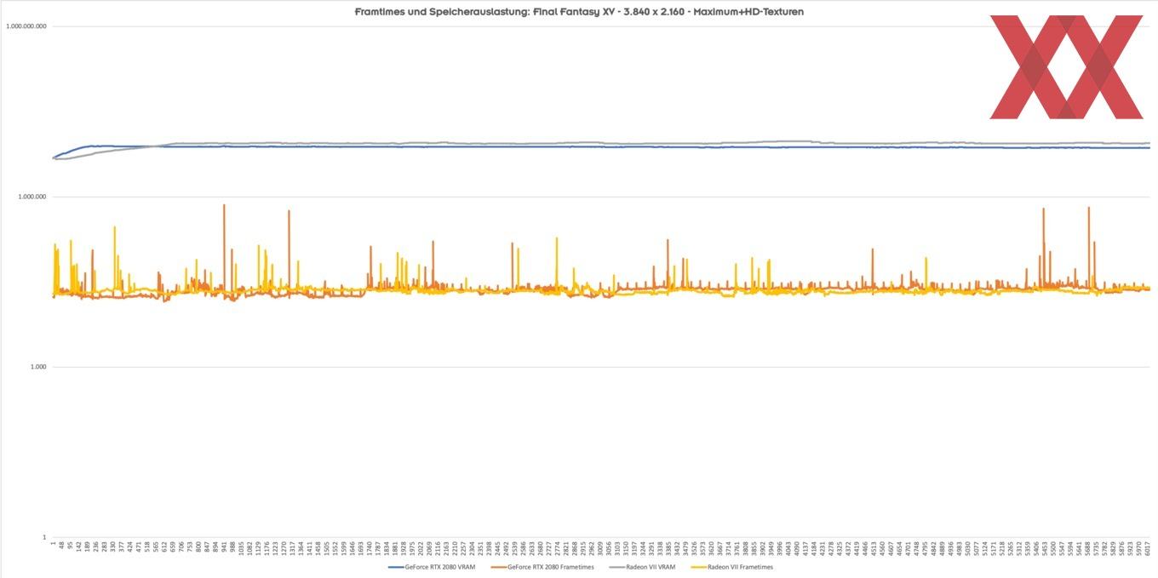Click the chart title about Final Fantasy XV
Image resolution: width=1158 pixels, height=578 pixels.
[x=579, y=12]
